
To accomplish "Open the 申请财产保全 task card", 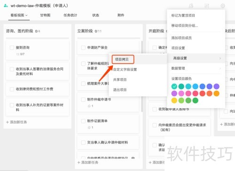I will click(x=108, y=48).
